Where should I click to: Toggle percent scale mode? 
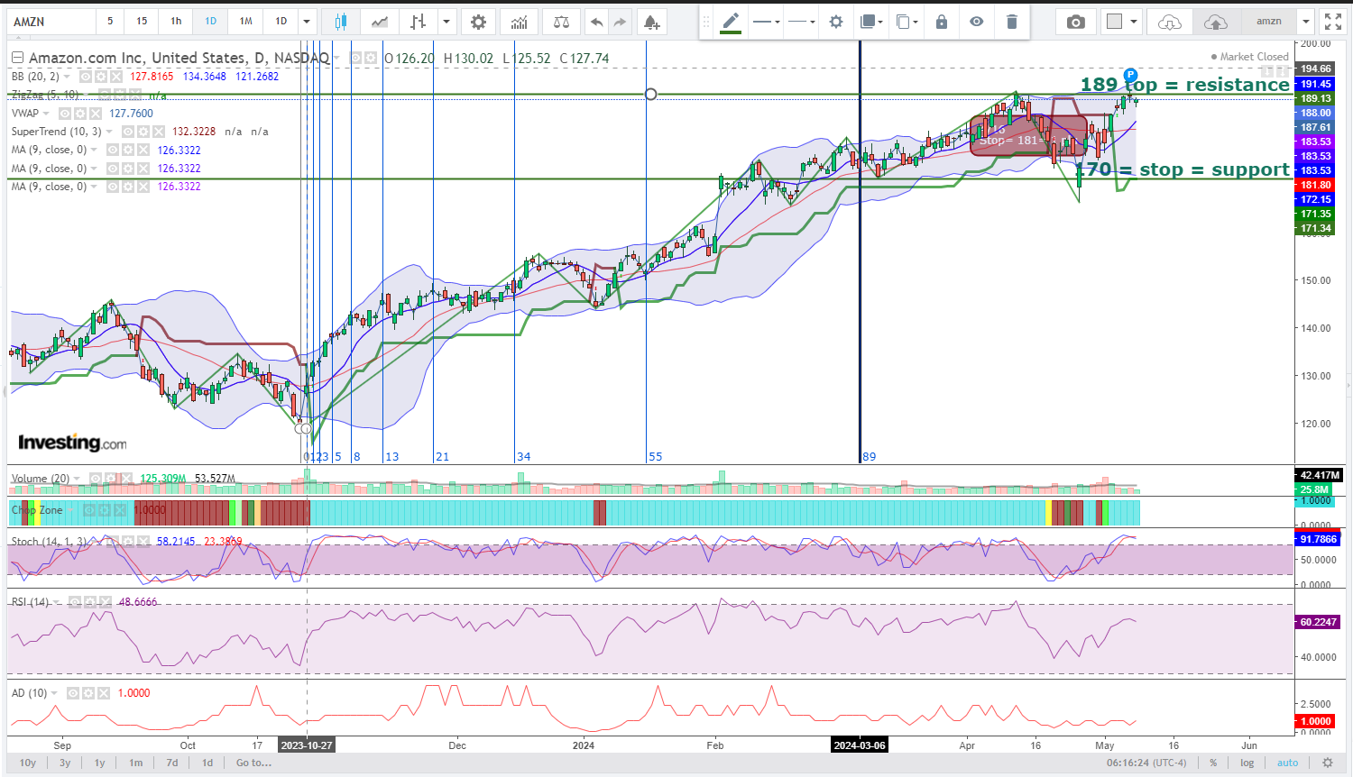[1213, 763]
